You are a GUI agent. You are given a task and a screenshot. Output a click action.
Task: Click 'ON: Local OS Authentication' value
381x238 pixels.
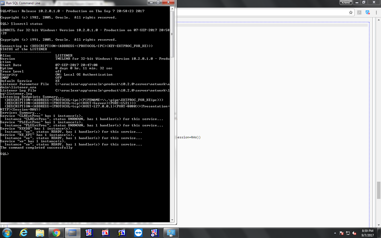coord(84,75)
